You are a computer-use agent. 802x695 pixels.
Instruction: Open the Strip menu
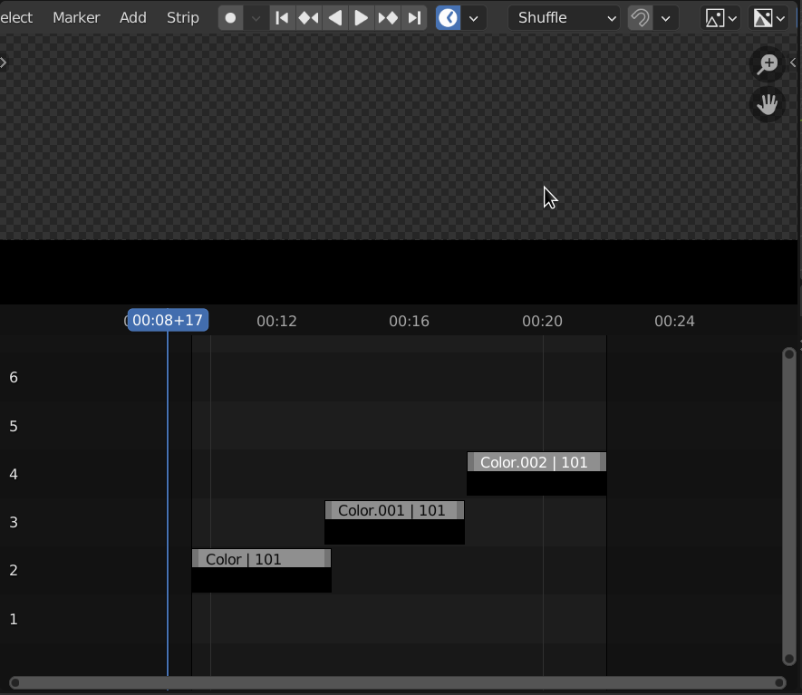182,17
